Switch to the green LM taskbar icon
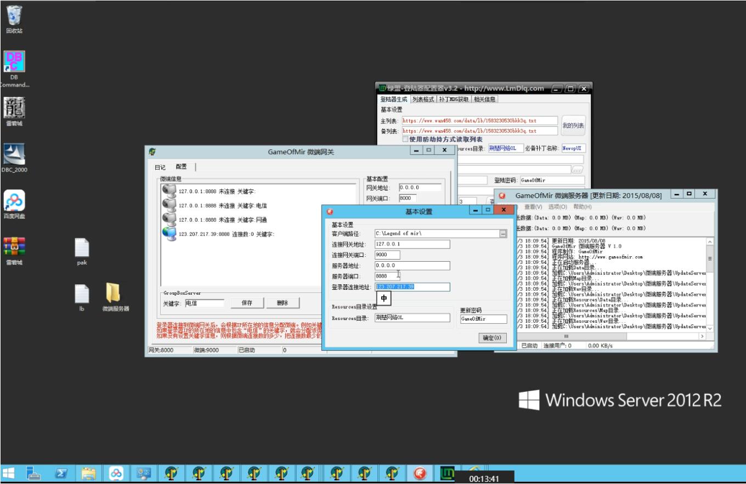 click(449, 473)
